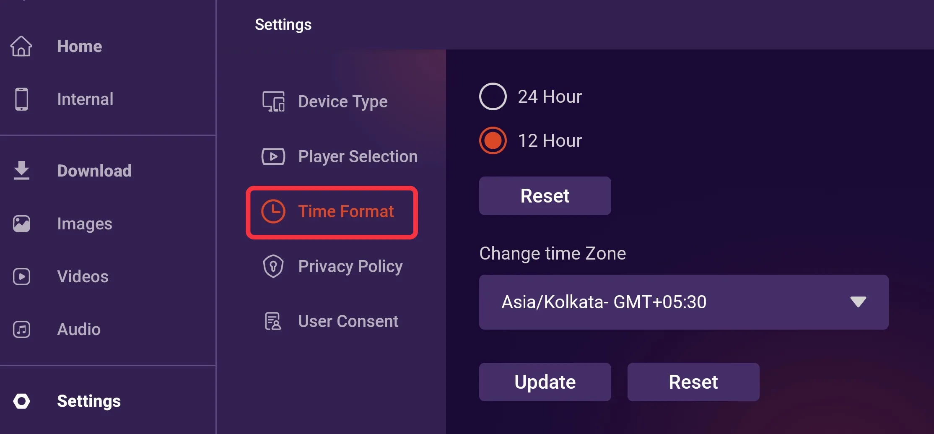The width and height of the screenshot is (934, 434).
Task: Open the Asia/Kolkata time zone dropdown
Action: click(684, 302)
